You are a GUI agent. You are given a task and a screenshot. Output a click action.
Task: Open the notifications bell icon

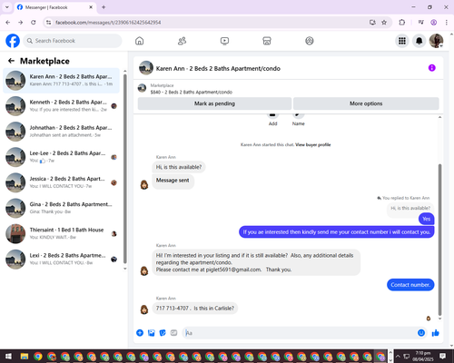[x=419, y=41]
